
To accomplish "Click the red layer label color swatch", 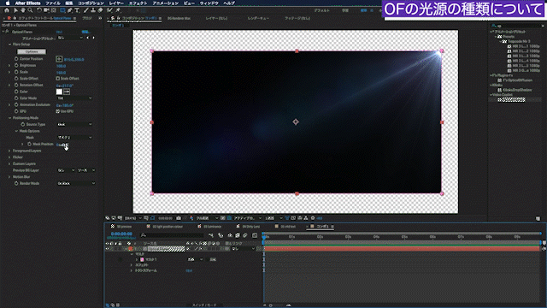I will pos(130,249).
